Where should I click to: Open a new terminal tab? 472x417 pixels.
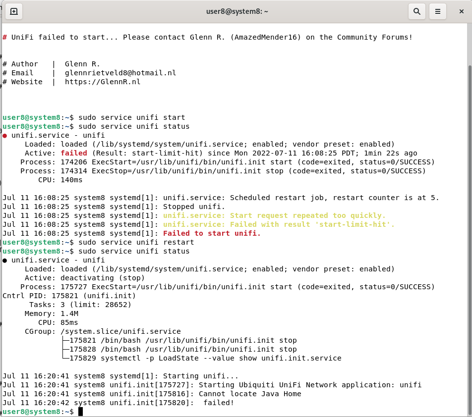click(x=14, y=11)
